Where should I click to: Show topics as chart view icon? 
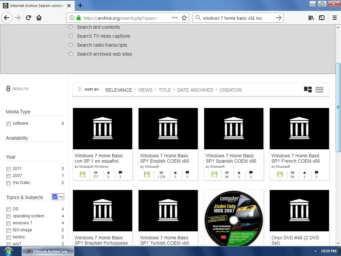55,197
